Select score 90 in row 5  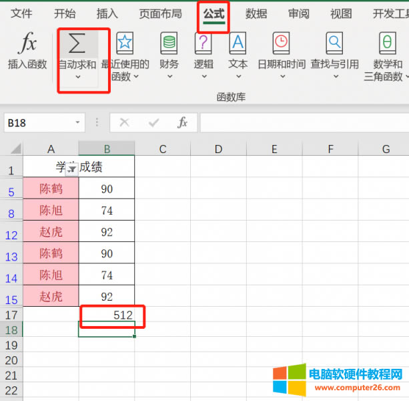107,188
